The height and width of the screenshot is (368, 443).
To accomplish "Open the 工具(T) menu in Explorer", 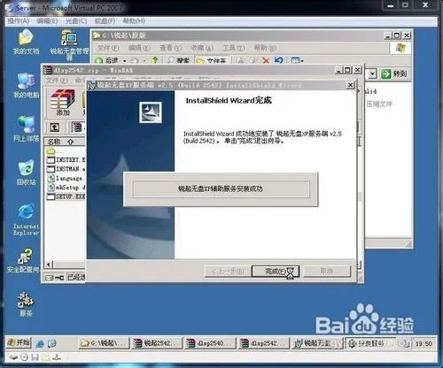I will point(234,48).
